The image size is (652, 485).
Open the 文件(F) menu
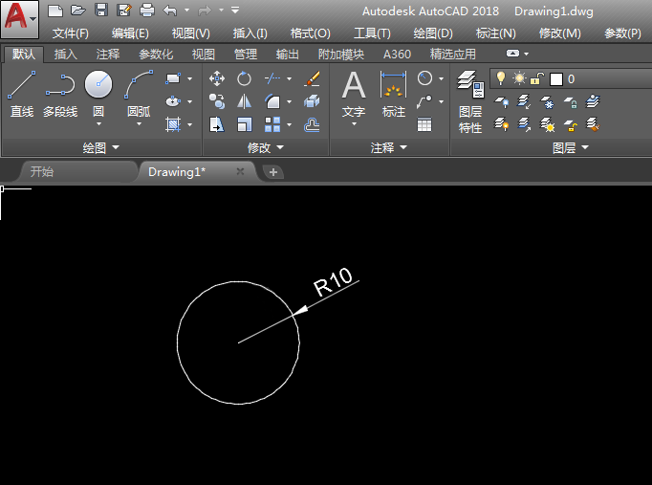[70, 33]
